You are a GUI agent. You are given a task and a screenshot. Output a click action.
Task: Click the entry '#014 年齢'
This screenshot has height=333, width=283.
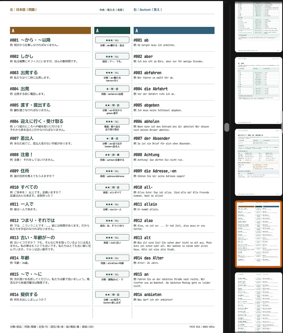(19, 258)
